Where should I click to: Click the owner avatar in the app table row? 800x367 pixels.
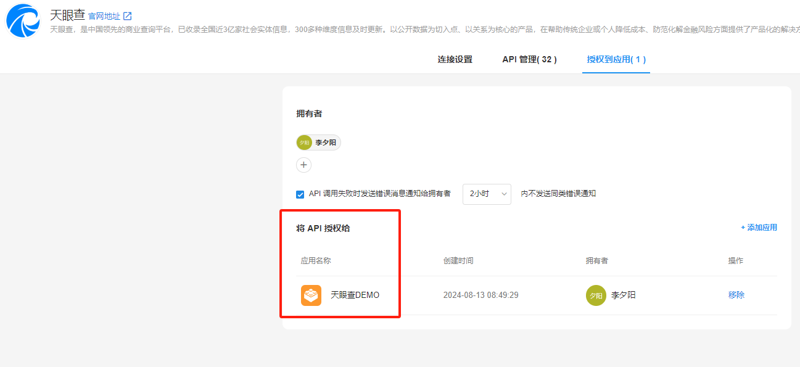(x=596, y=295)
